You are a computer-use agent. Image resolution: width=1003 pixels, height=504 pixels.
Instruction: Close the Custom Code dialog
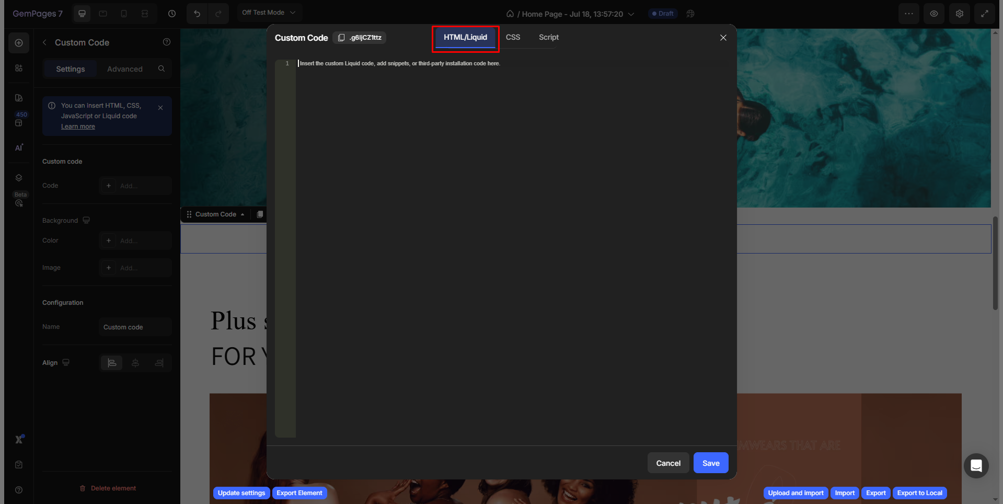tap(723, 38)
